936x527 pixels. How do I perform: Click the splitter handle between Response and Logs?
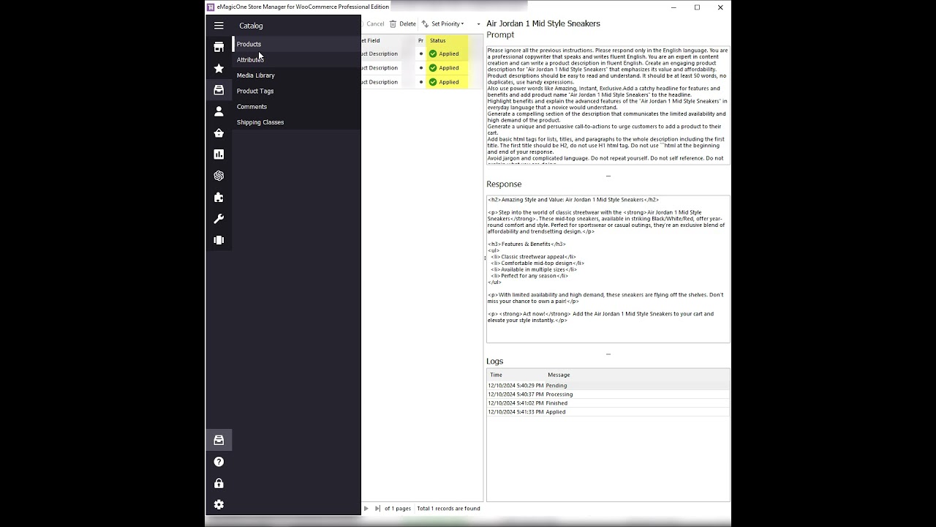608,354
